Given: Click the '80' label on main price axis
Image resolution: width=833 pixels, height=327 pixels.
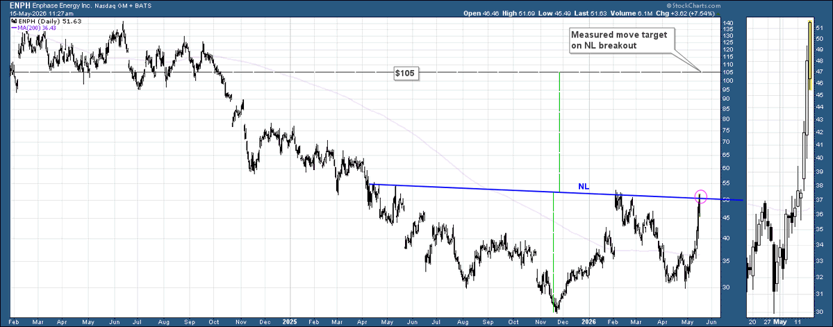Looking at the screenshot, I should (x=725, y=119).
